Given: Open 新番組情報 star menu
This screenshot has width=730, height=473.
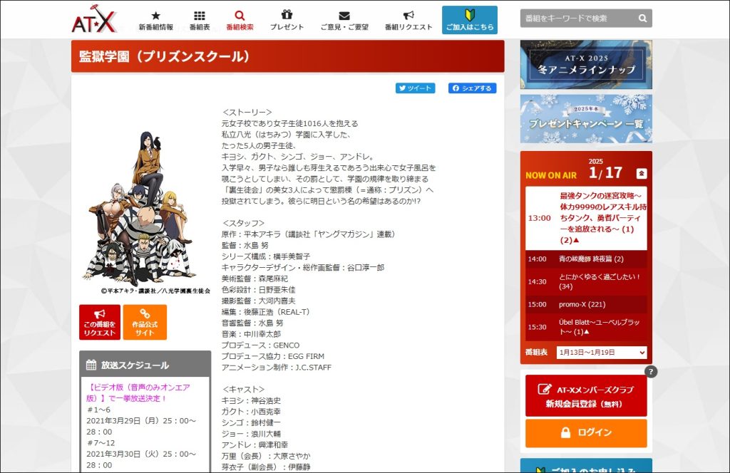Looking at the screenshot, I should (156, 21).
